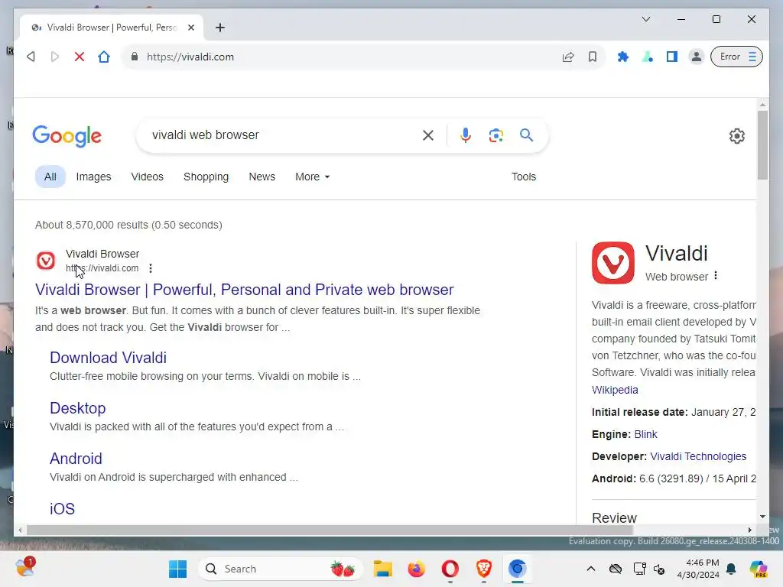Screen dimensions: 783x587
Task: Search by image with the Lens icon
Action: 495,135
